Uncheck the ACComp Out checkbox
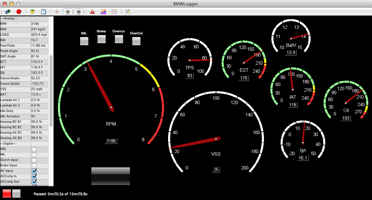 point(34,182)
